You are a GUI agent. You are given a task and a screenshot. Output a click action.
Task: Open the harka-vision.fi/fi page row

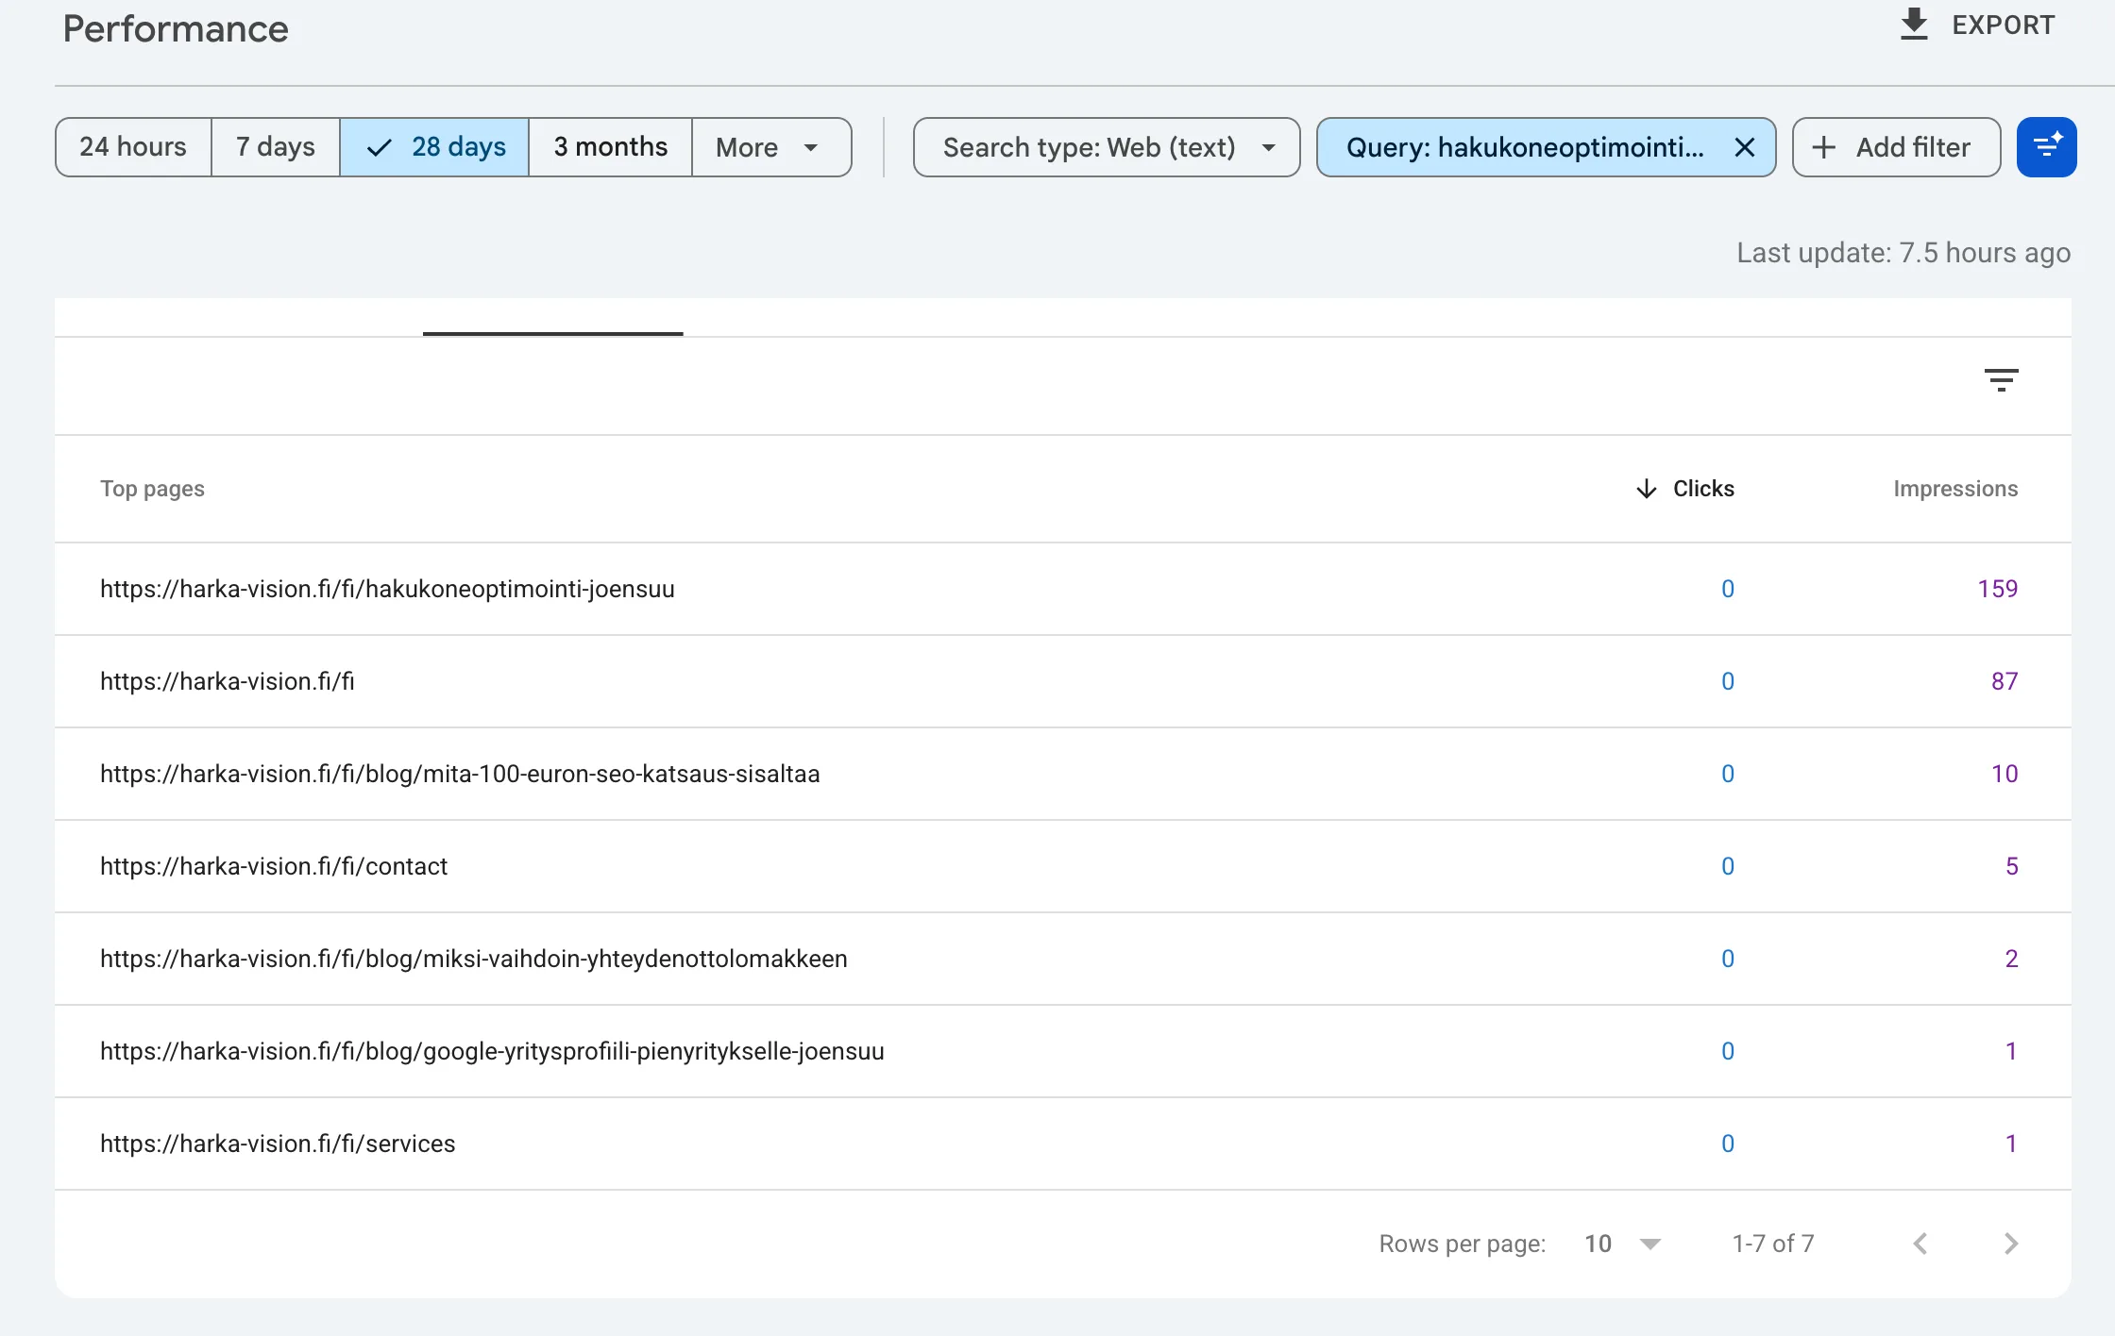click(1063, 681)
